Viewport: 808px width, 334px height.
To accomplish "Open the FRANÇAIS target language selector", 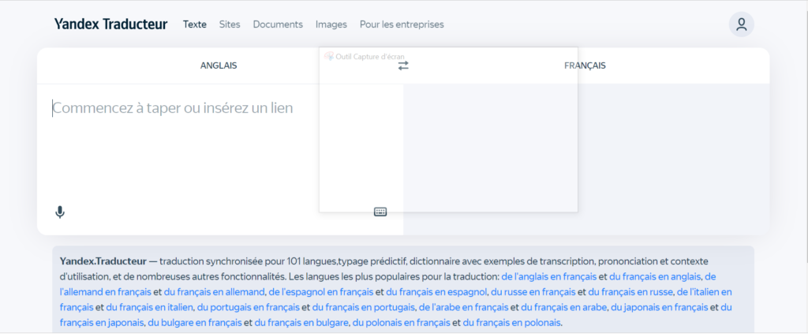I will [x=585, y=66].
